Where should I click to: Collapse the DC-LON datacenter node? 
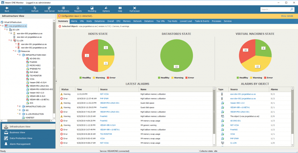(x=7, y=30)
